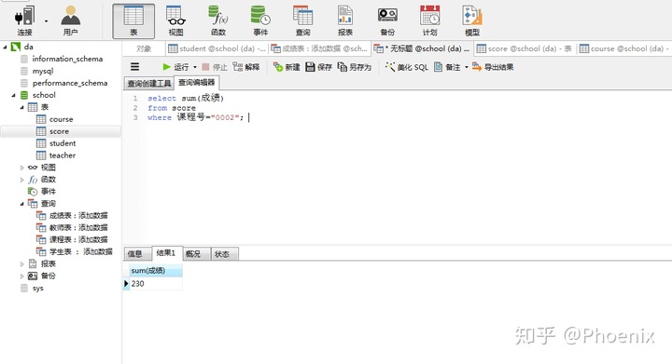Open saved query 学生表：添加数据
The width and height of the screenshot is (672, 364).
80,251
